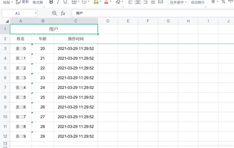This screenshot has width=234, height=148.
Task: Click the paste (粘贴) button
Action: pos(6,2)
